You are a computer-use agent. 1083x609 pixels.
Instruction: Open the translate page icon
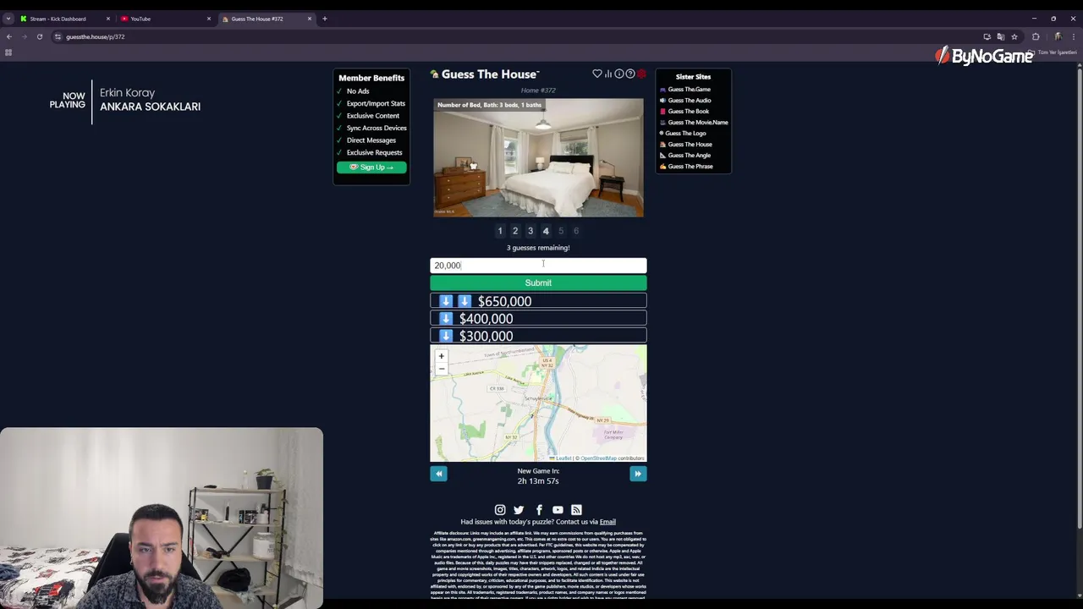[1000, 36]
